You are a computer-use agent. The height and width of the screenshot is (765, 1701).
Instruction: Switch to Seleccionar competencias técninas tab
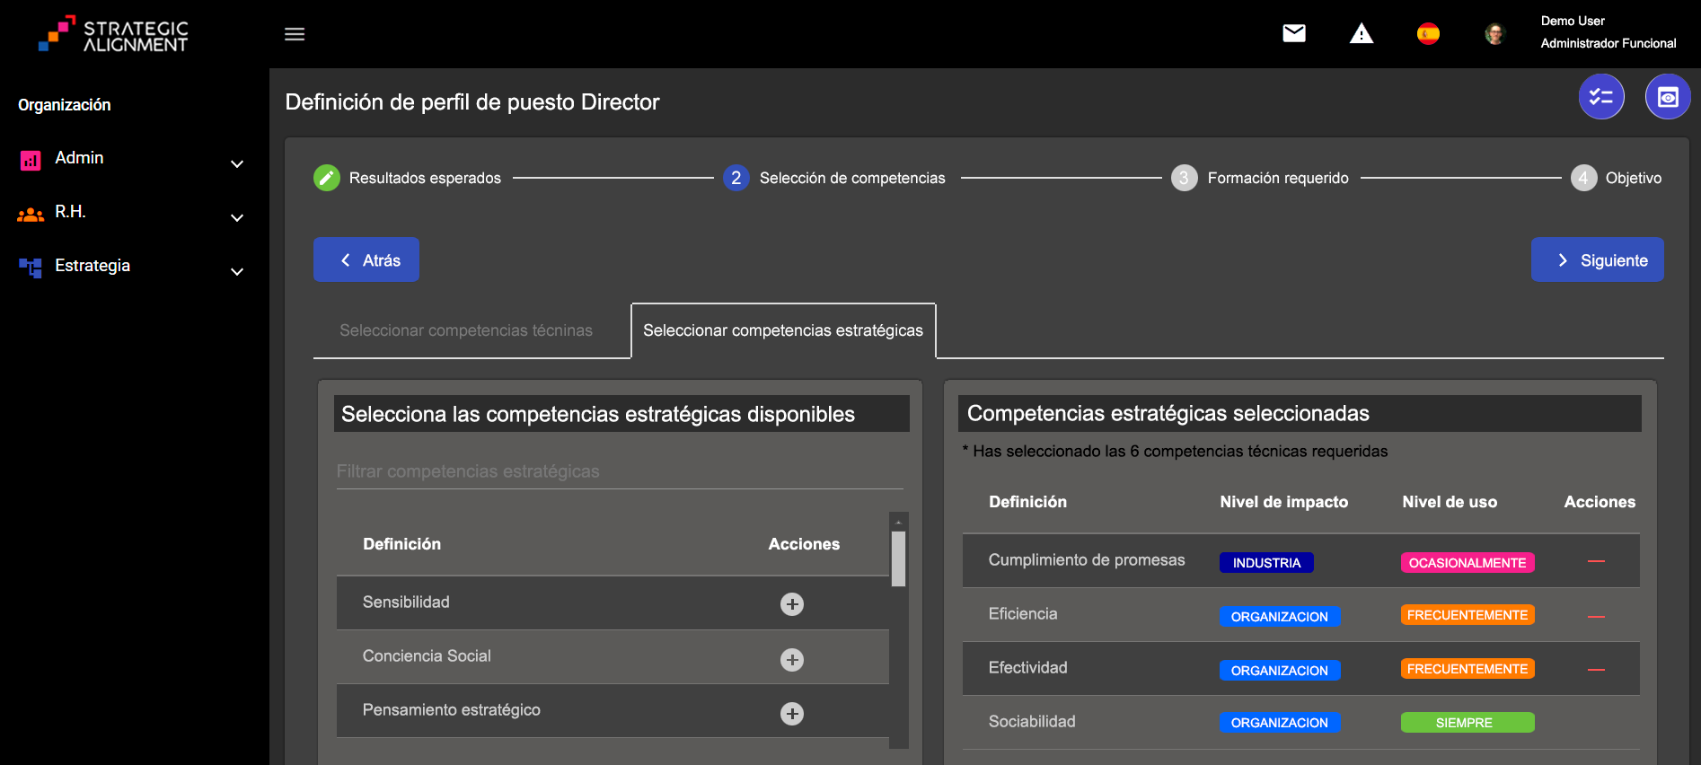tap(466, 330)
